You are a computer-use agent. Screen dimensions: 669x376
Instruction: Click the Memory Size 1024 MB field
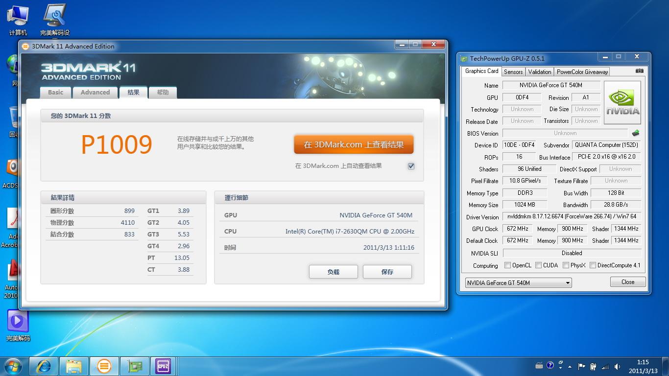525,205
